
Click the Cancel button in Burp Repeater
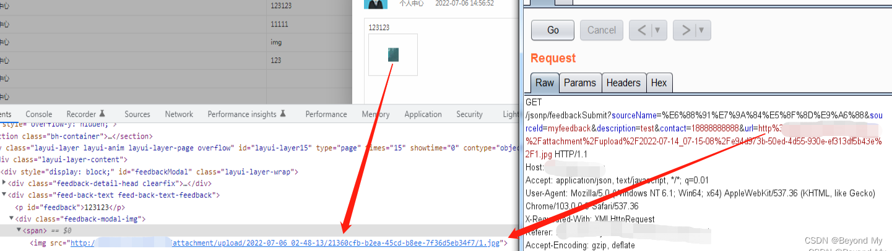pos(601,30)
